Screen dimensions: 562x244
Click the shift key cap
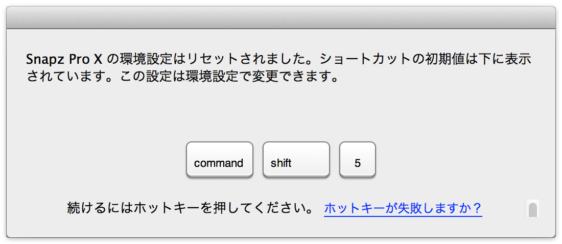[x=296, y=159]
